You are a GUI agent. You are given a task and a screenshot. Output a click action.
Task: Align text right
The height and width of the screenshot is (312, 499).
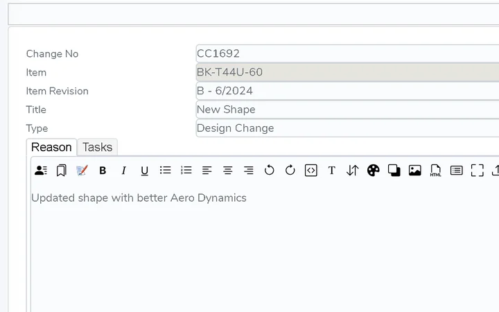click(249, 171)
